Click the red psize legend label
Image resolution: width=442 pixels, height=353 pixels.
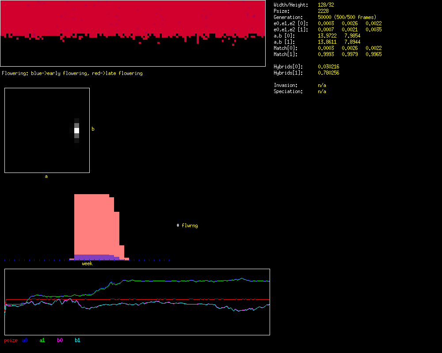tap(11, 340)
